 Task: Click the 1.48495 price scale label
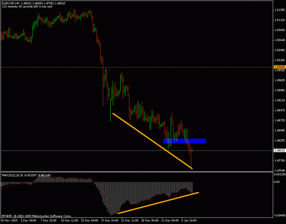click(279, 130)
